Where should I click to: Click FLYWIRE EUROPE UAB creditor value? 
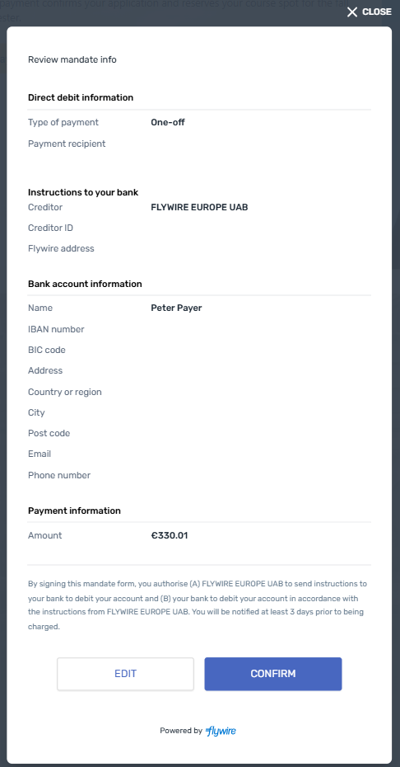click(x=199, y=207)
